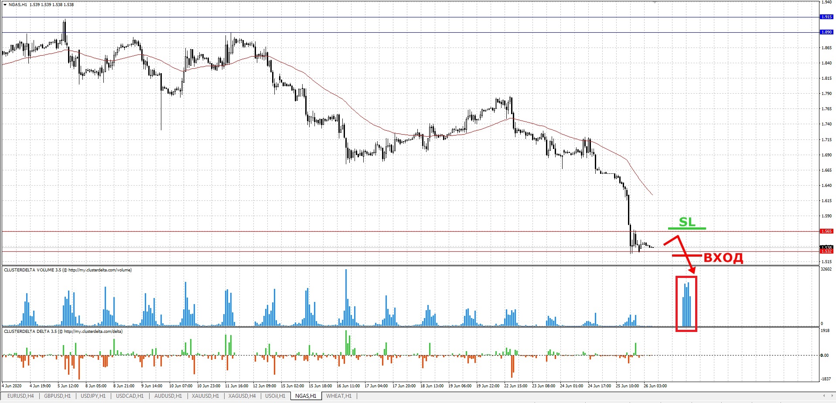Switch to the EURUSD,H4 chart tab
The height and width of the screenshot is (403, 836).
click(x=20, y=396)
